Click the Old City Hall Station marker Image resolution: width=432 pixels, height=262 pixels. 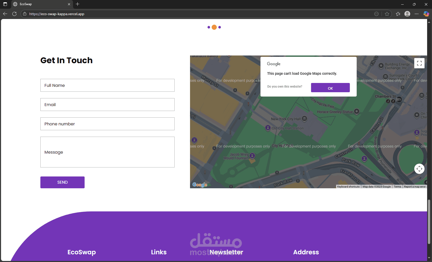point(268,128)
